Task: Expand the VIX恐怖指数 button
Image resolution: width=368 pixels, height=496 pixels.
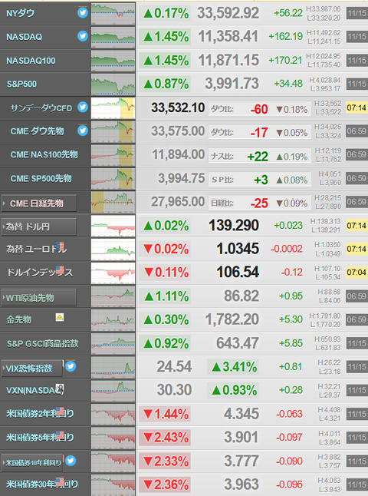Action: point(31,369)
